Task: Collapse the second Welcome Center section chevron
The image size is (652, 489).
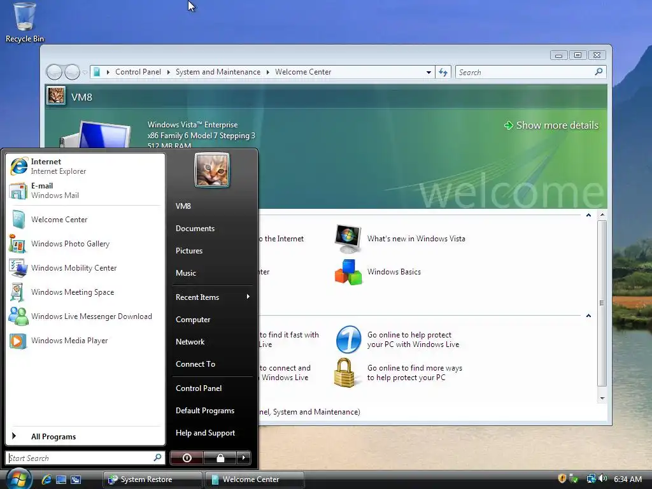Action: [588, 316]
